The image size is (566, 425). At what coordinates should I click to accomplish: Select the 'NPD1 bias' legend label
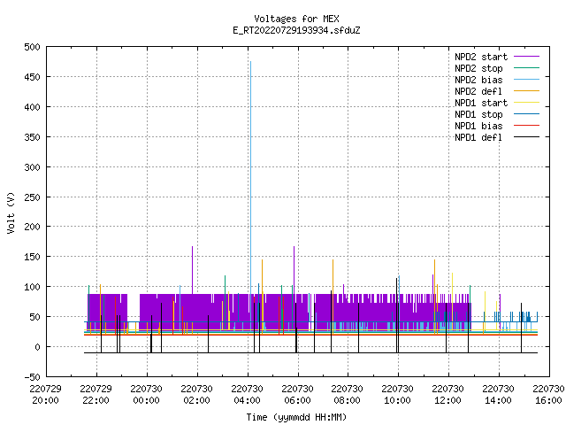tap(478, 126)
